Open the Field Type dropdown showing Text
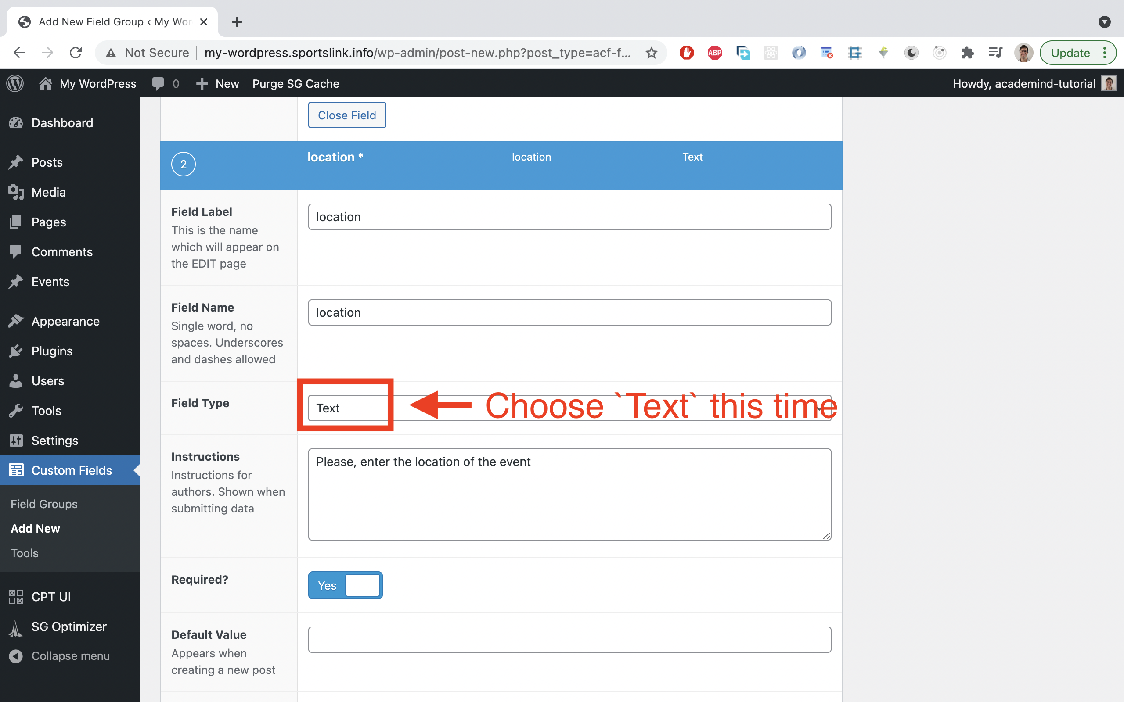The image size is (1124, 702). click(x=346, y=407)
